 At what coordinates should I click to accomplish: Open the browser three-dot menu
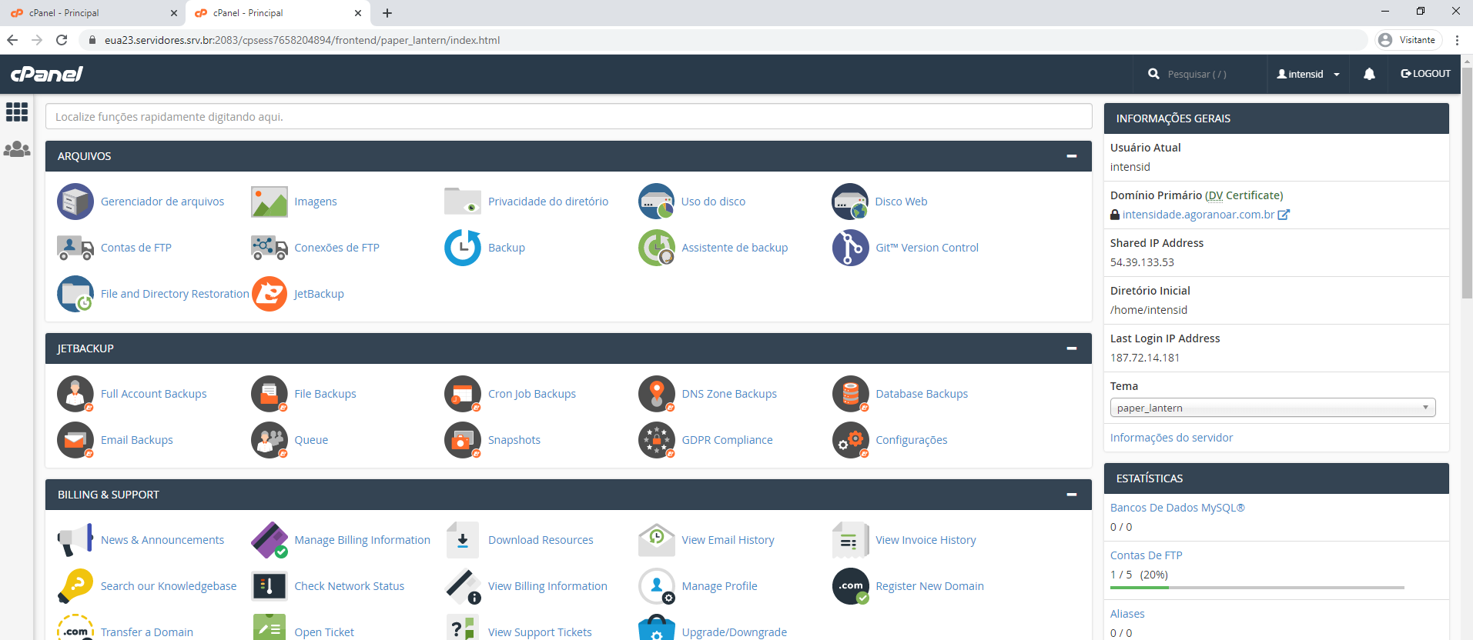pos(1457,40)
